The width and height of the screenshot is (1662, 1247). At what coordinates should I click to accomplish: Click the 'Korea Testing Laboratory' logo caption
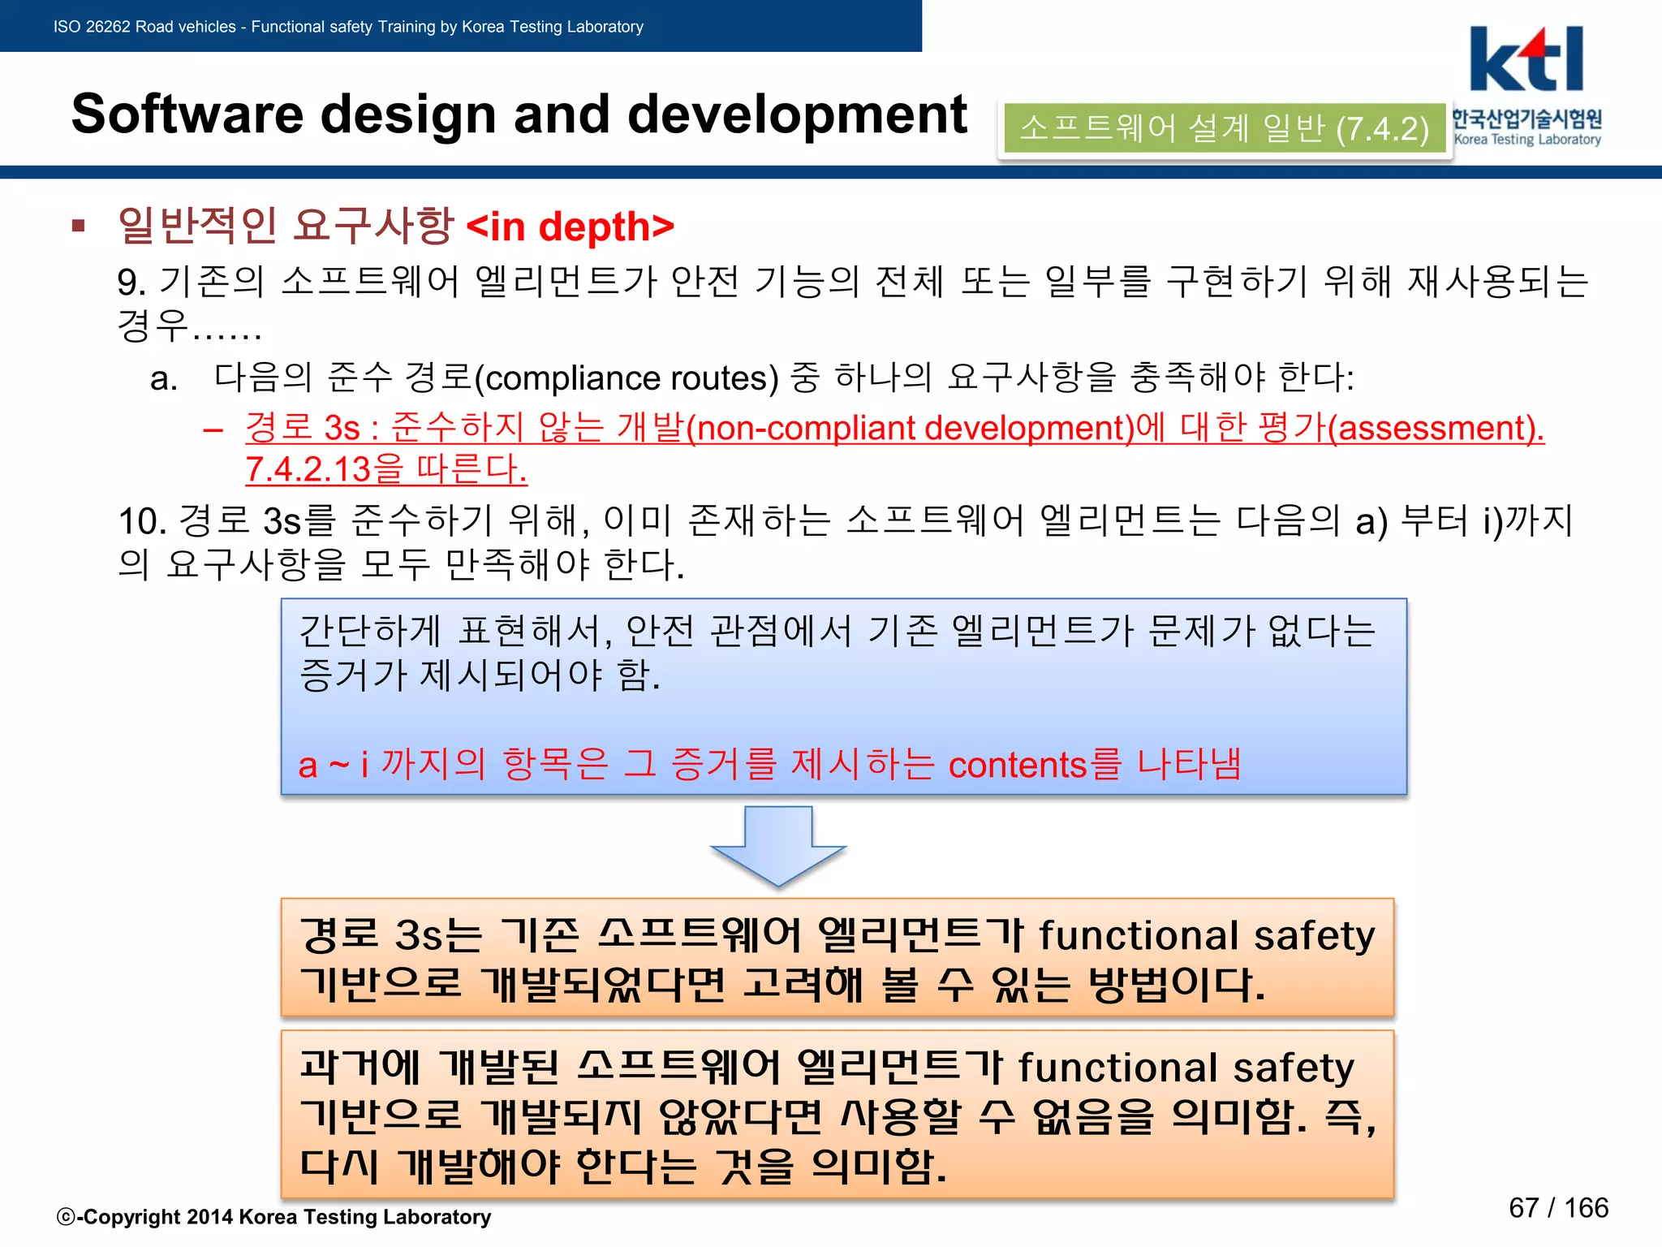tap(1527, 140)
